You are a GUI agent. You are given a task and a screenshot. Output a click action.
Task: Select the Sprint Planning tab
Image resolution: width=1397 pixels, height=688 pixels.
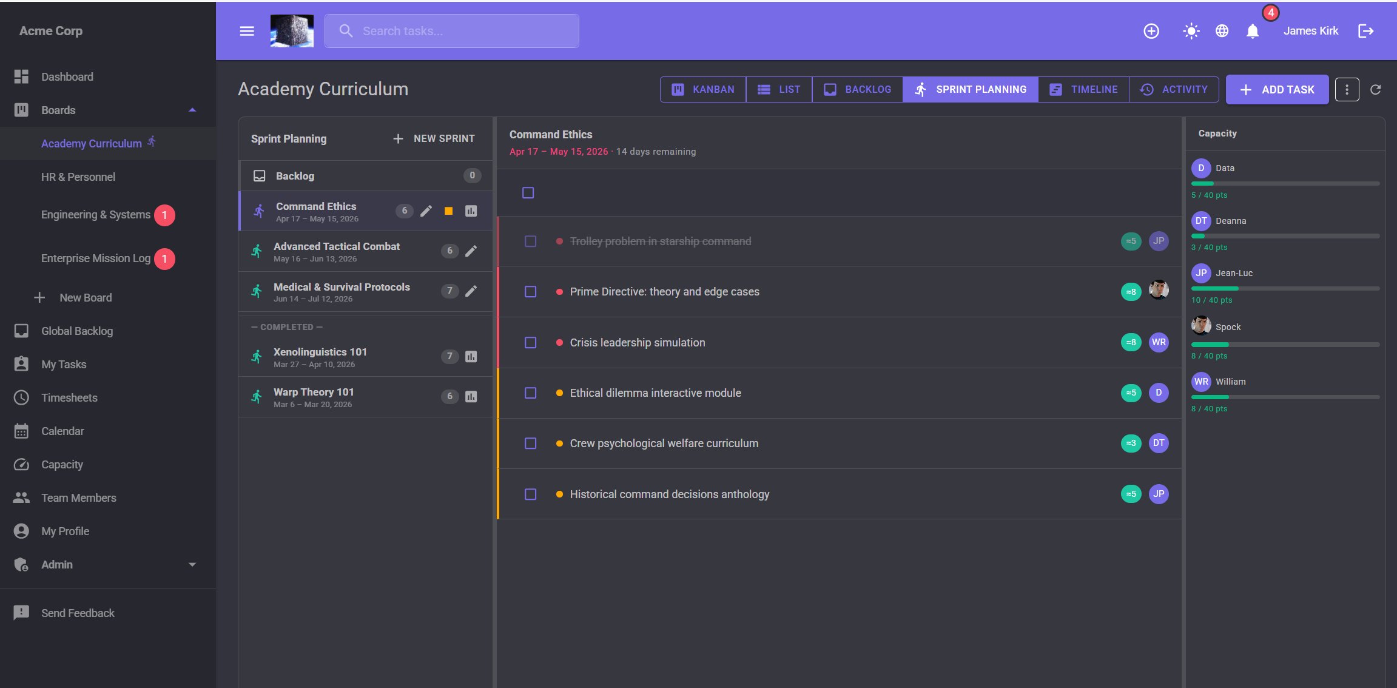970,90
